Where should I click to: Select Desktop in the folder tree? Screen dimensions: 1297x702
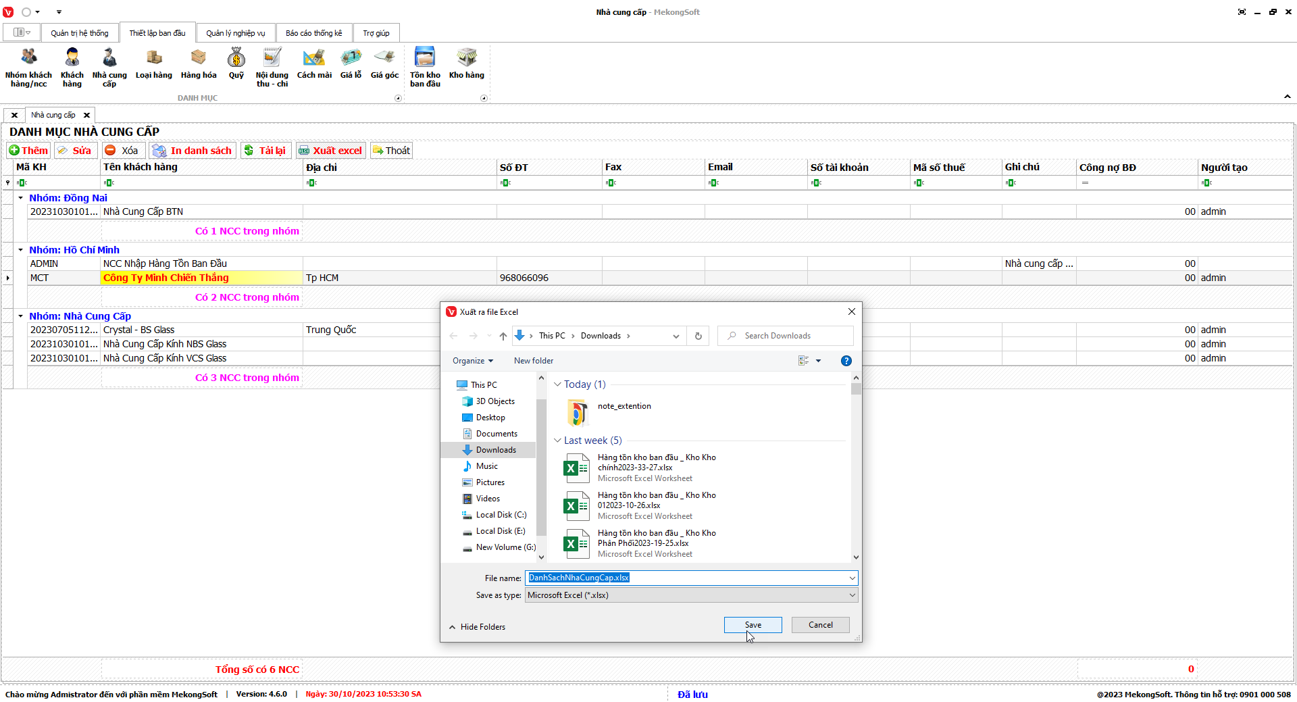tap(490, 418)
